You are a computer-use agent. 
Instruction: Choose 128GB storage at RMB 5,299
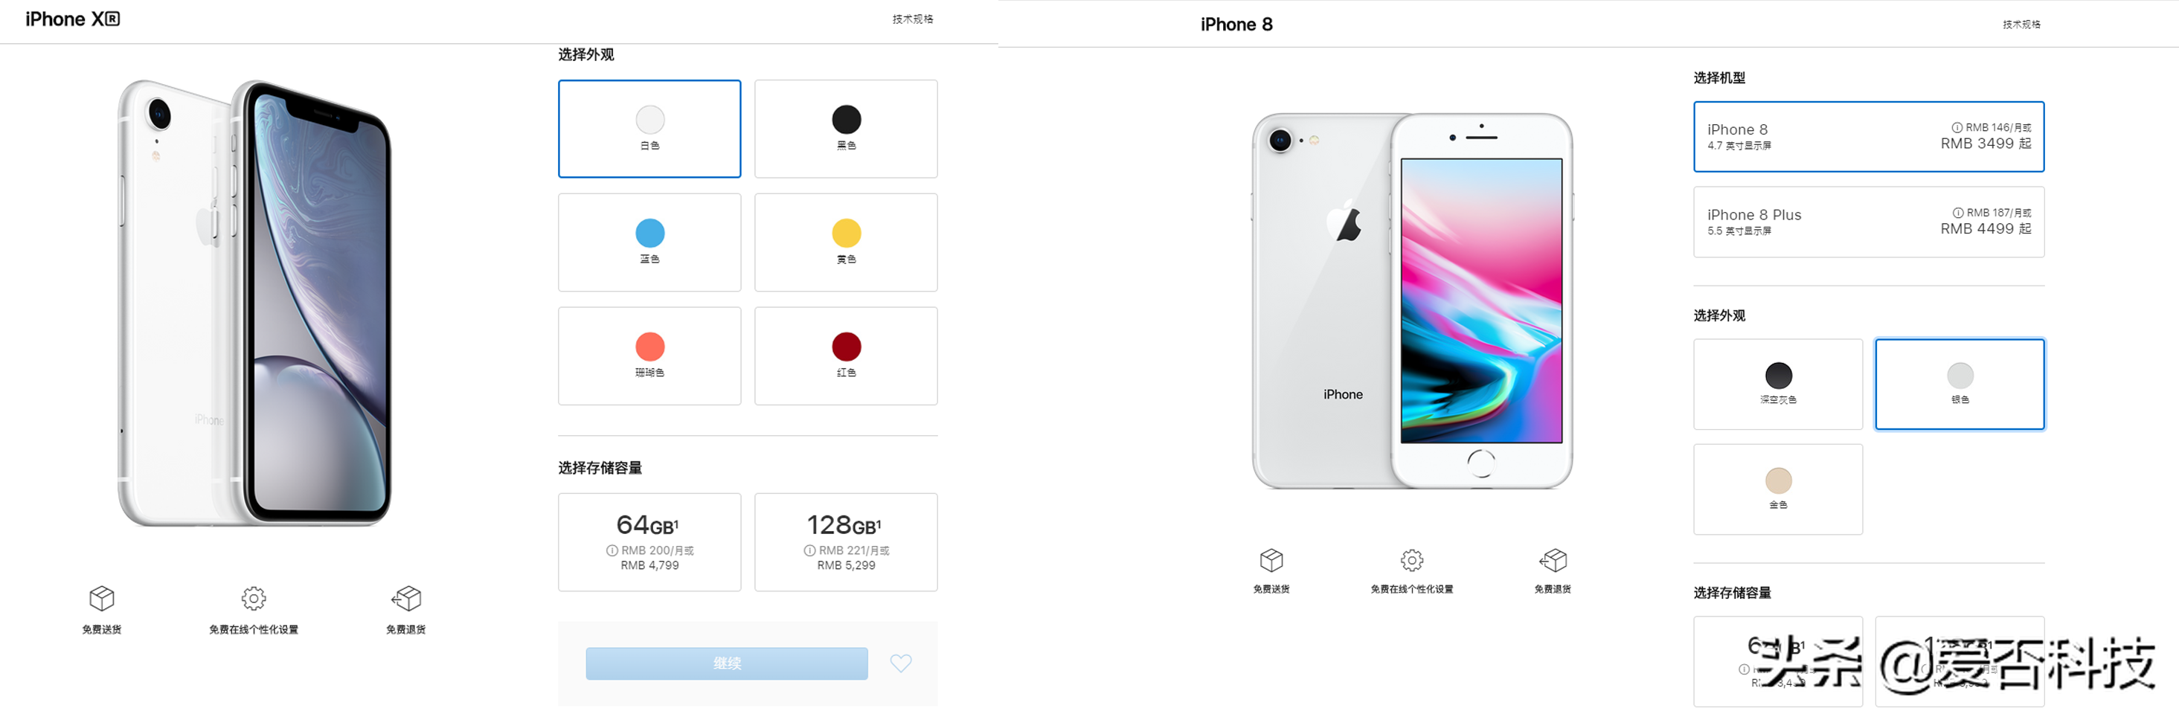[846, 542]
